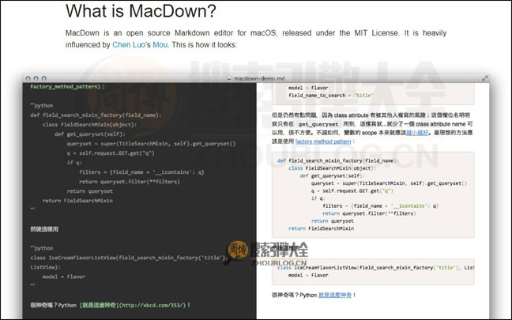Screen dimensions: 512x320
Task: Click the first ```python fence in editor
Action: (x=41, y=105)
